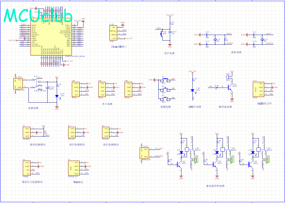Click the '继电器控制电路' section label
Viewport: 285px width, 203px height.
(215, 186)
